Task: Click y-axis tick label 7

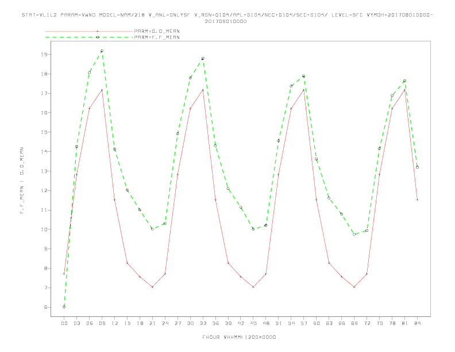Action: [x=46, y=288]
